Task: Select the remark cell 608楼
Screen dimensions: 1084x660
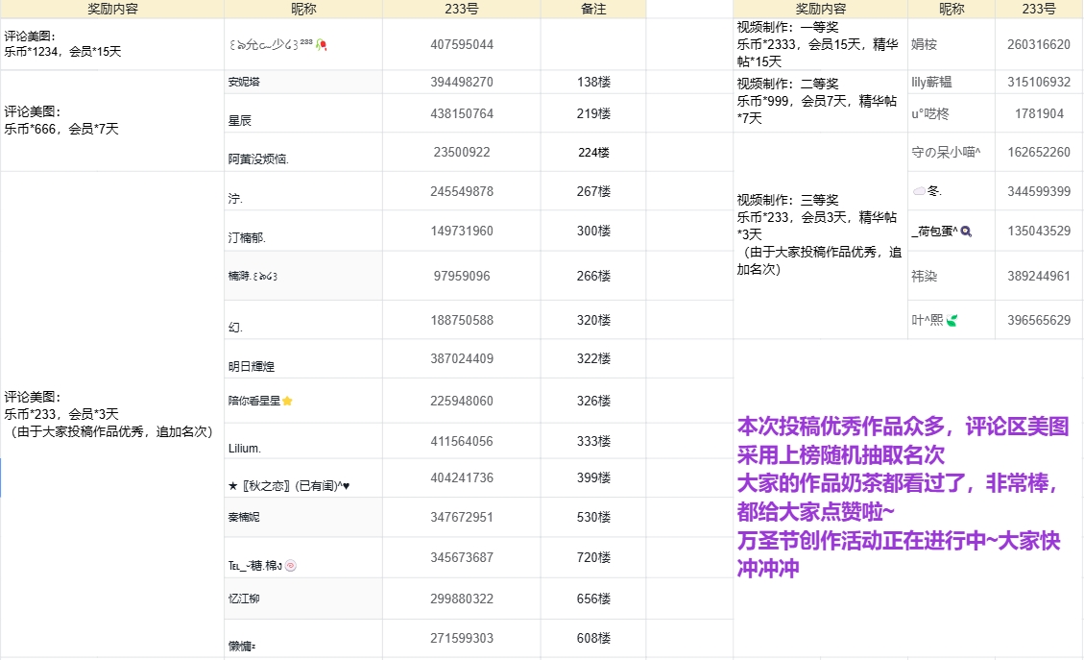Action: 593,638
